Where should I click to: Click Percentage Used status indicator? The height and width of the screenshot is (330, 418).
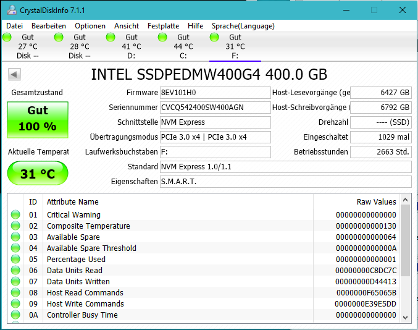point(15,260)
